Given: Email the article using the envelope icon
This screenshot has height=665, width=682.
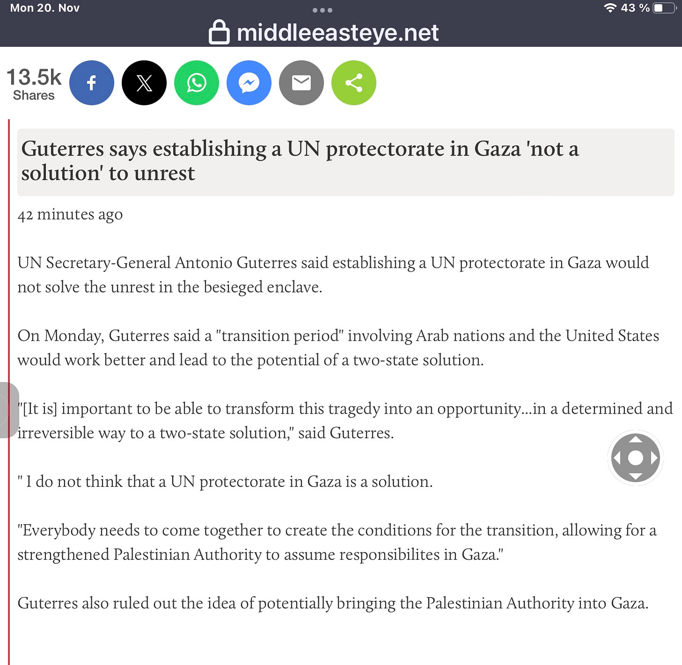Looking at the screenshot, I should click(302, 83).
